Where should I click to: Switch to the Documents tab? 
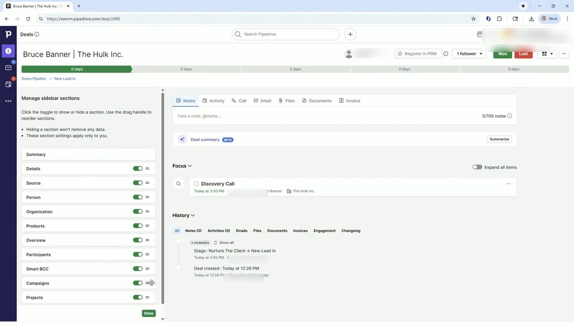pyautogui.click(x=317, y=101)
